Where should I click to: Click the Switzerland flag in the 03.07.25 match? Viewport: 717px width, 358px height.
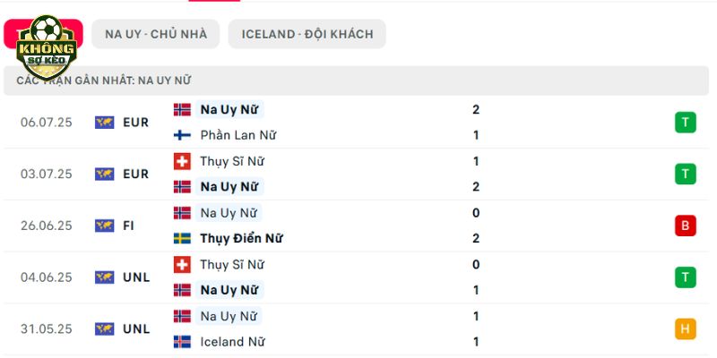183,161
